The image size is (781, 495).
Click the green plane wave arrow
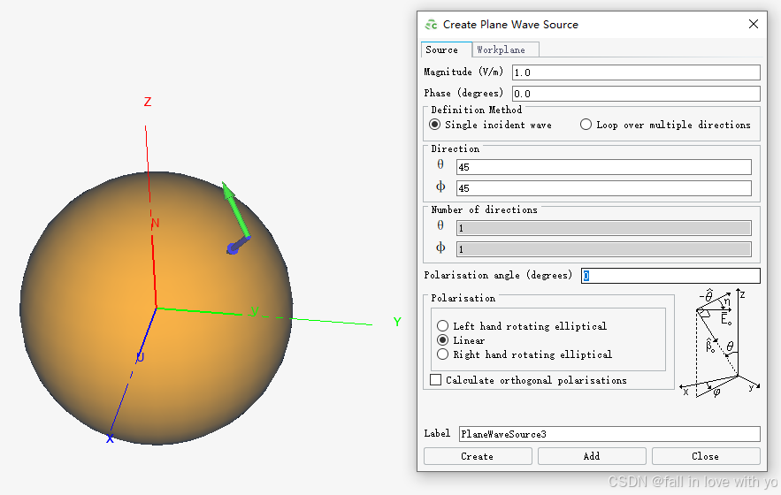[x=235, y=209]
